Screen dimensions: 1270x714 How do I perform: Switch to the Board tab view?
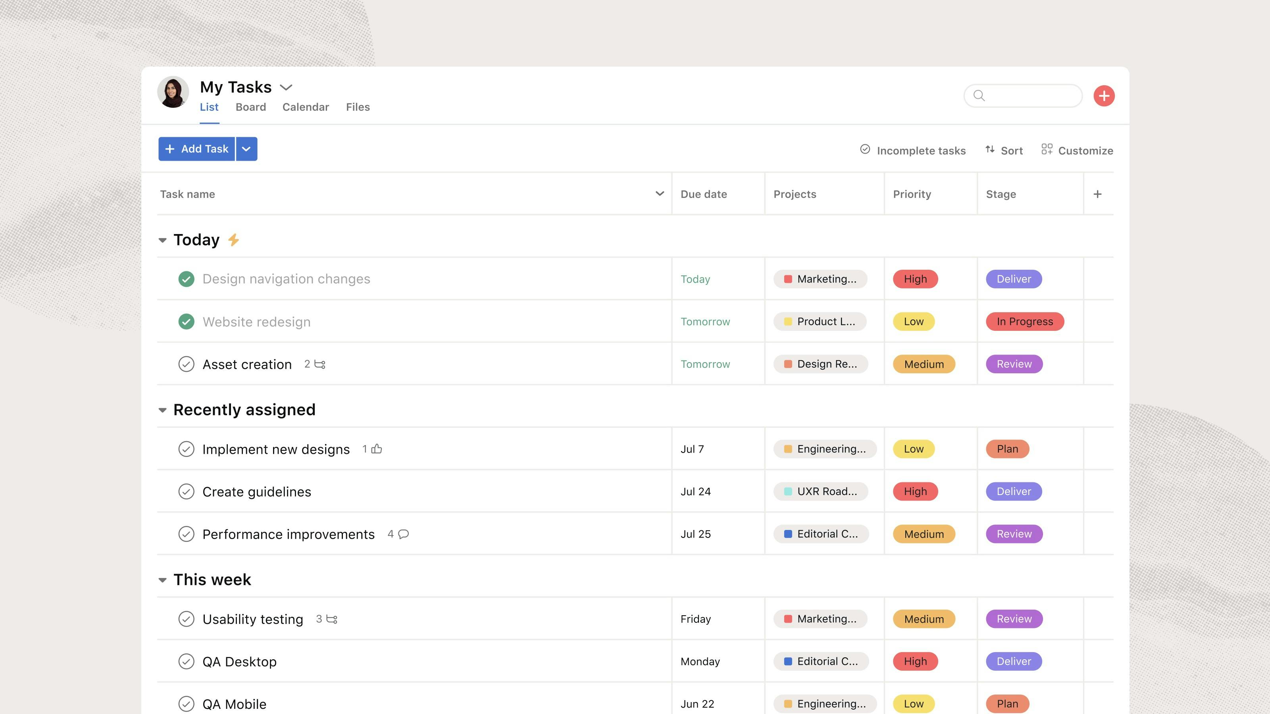pyautogui.click(x=250, y=106)
